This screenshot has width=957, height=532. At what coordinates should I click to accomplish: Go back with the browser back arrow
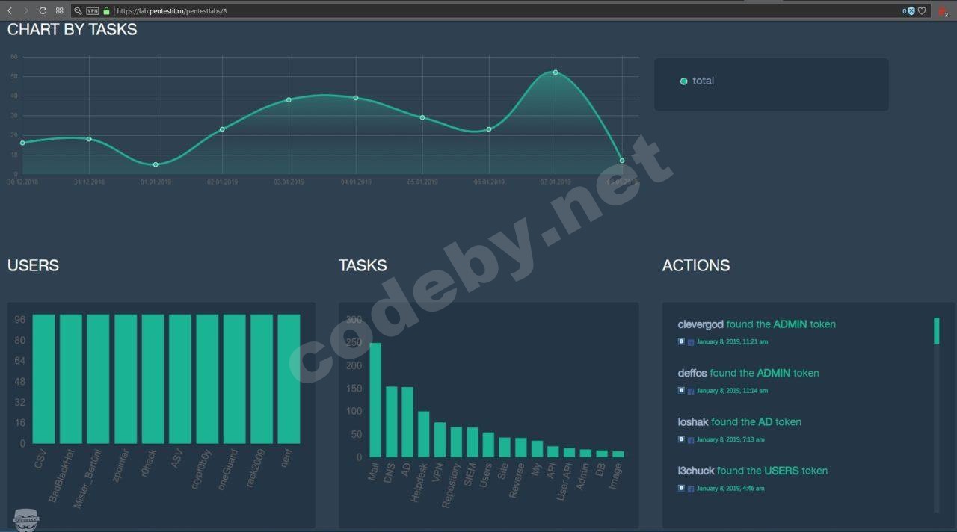(x=9, y=11)
